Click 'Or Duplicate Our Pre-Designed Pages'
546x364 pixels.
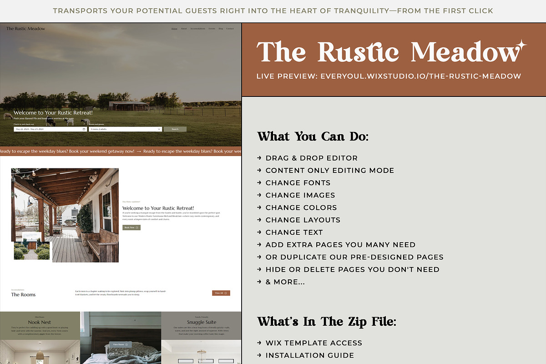pyautogui.click(x=354, y=257)
